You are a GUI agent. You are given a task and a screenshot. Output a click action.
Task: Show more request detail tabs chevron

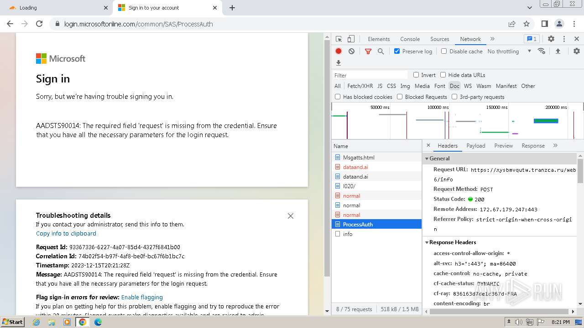coord(555,145)
